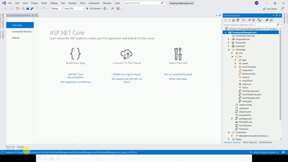Open the Error List tab
This screenshot has height=162, width=288.
pyautogui.click(x=10, y=147)
